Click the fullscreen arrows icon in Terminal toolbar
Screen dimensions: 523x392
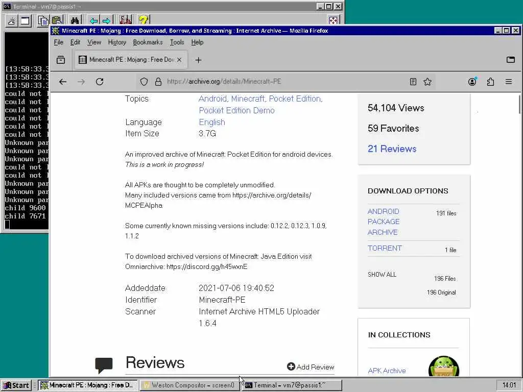(x=333, y=20)
